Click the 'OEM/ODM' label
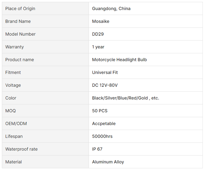This screenshot has height=171, width=205. 16,123
